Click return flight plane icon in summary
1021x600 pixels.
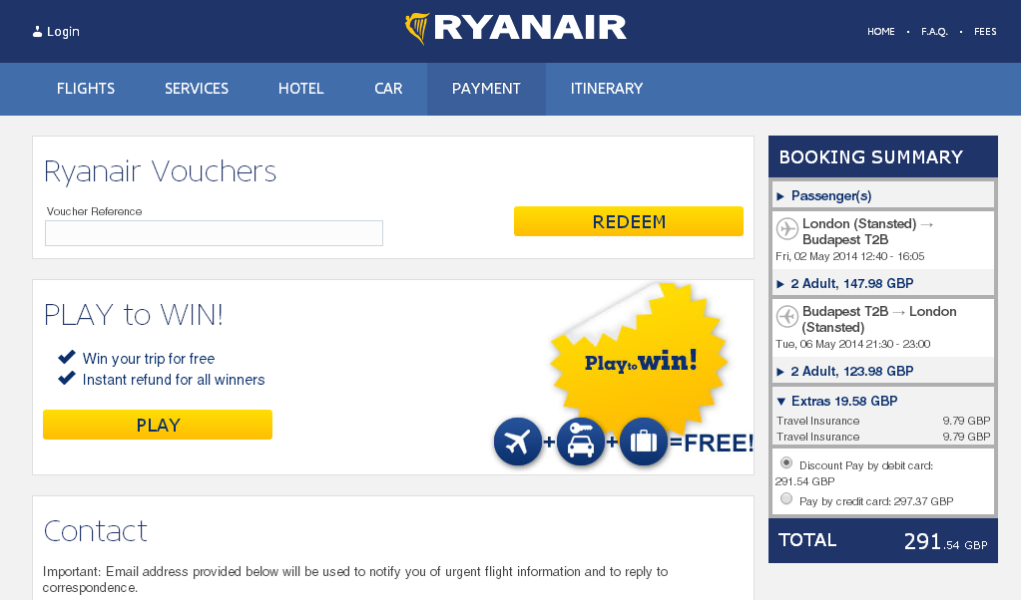787,317
